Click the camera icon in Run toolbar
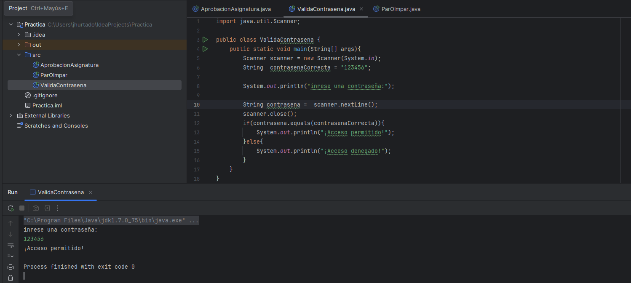This screenshot has height=283, width=631. coord(36,208)
